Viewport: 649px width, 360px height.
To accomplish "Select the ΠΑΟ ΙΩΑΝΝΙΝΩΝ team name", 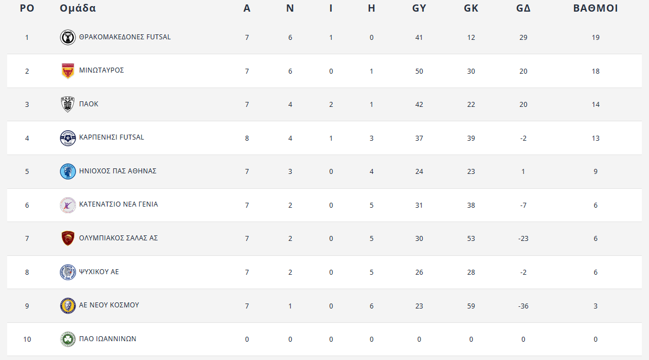I will click(x=108, y=339).
